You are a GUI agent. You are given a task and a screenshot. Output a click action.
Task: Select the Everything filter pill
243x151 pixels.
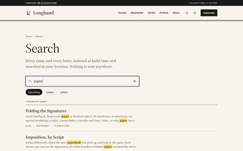pyautogui.click(x=34, y=92)
